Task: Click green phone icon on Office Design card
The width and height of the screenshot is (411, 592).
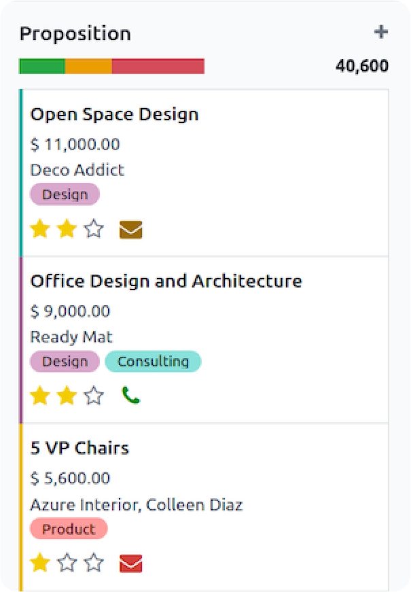Action: [130, 396]
